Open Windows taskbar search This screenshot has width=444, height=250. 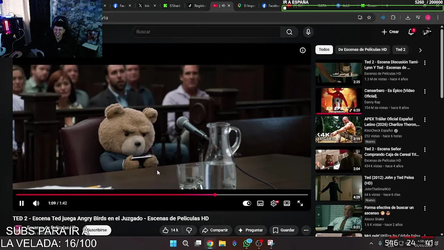click(186, 243)
